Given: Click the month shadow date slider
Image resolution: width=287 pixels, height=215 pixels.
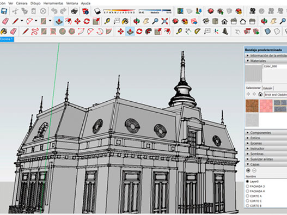Looking at the screenshot, I should point(119,11).
